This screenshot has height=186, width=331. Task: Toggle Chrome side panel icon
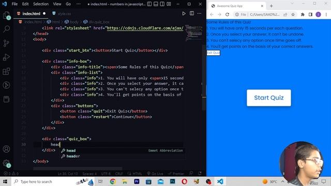pyautogui.click(x=310, y=14)
